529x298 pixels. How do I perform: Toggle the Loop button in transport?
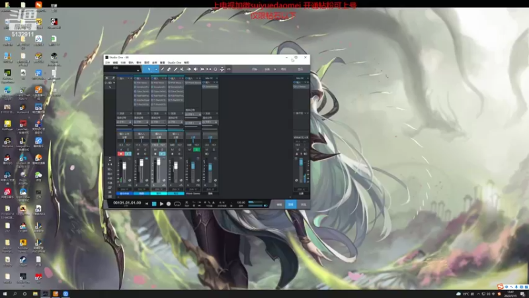[177, 204]
